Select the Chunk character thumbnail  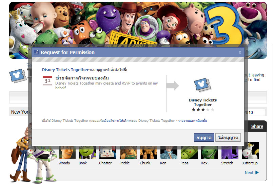[x=149, y=153]
